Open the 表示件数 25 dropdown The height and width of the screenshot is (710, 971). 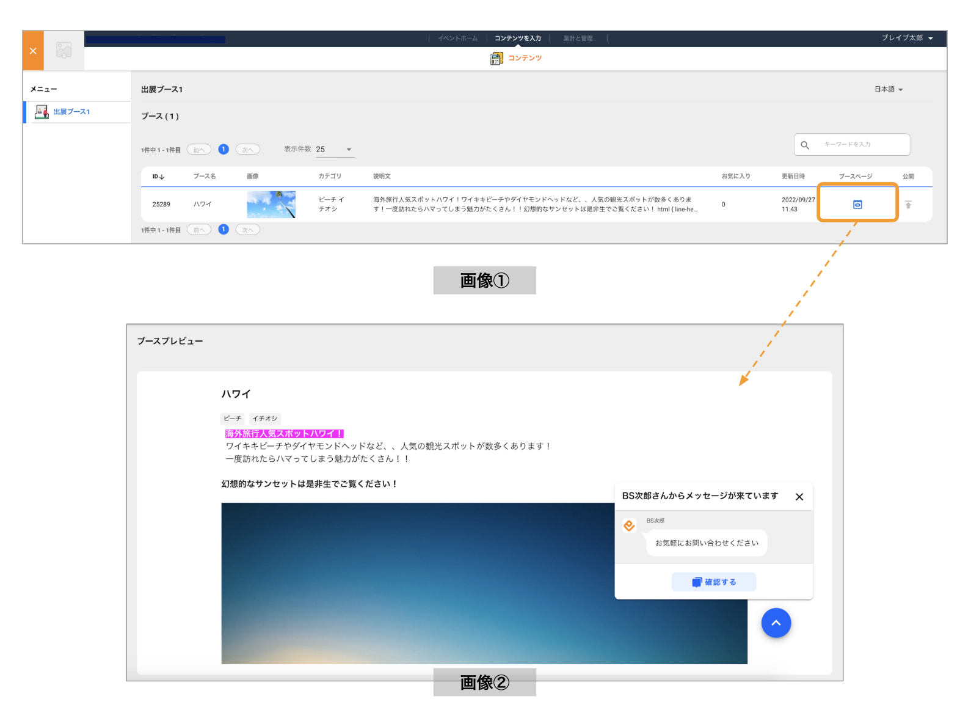pyautogui.click(x=335, y=150)
